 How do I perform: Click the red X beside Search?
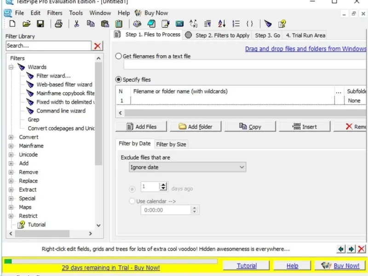[x=98, y=46]
